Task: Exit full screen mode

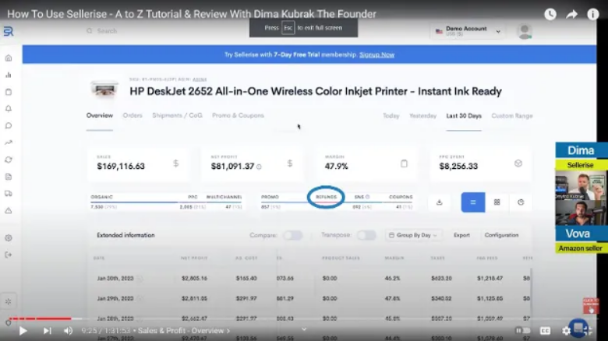Action: click(x=588, y=331)
